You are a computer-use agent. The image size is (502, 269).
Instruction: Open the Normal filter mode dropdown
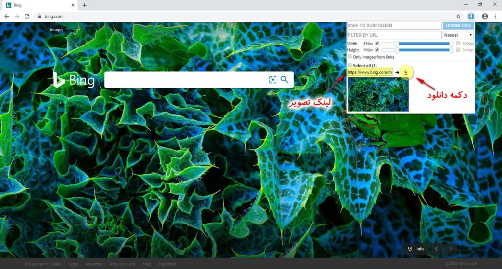(458, 35)
